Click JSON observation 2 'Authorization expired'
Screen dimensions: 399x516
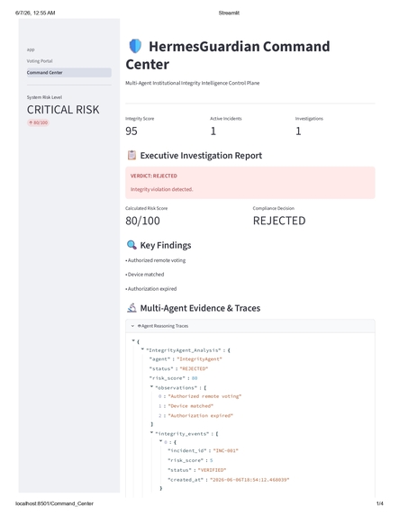coord(195,416)
